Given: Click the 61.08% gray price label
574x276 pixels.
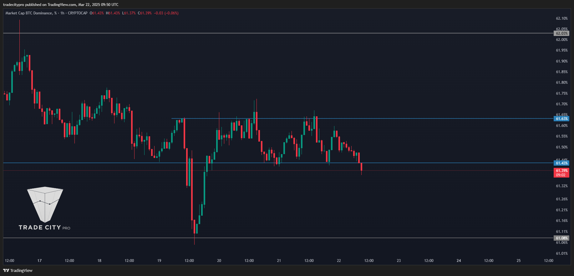Looking at the screenshot, I should 561,238.
